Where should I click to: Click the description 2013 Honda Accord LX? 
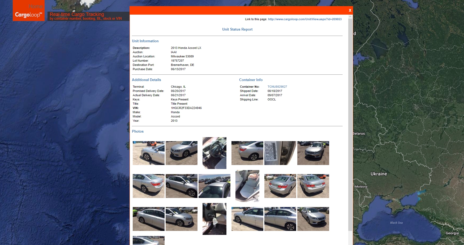[186, 48]
